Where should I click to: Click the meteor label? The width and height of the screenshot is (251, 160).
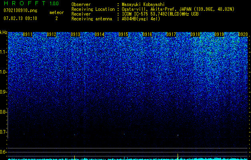click(57, 12)
